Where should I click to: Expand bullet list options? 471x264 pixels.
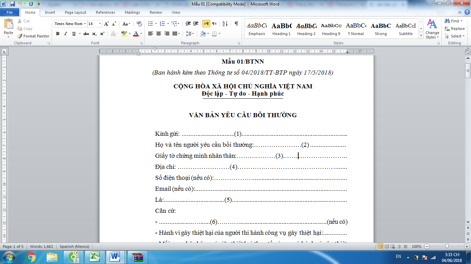(156, 24)
